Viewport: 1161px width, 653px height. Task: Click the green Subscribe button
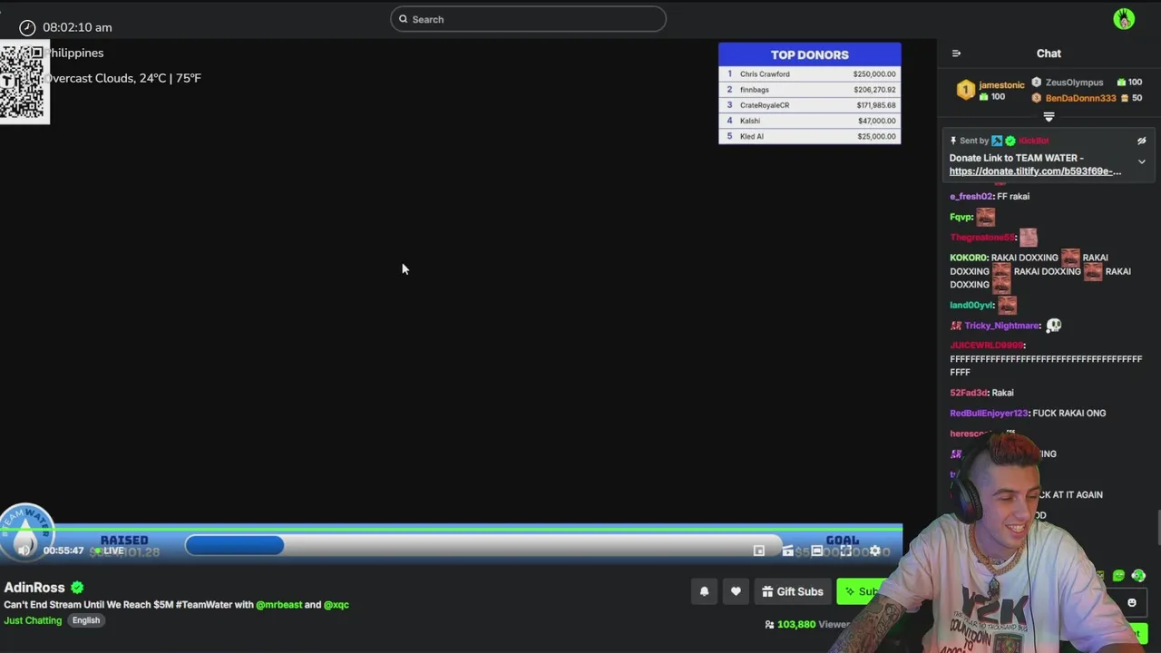(862, 591)
